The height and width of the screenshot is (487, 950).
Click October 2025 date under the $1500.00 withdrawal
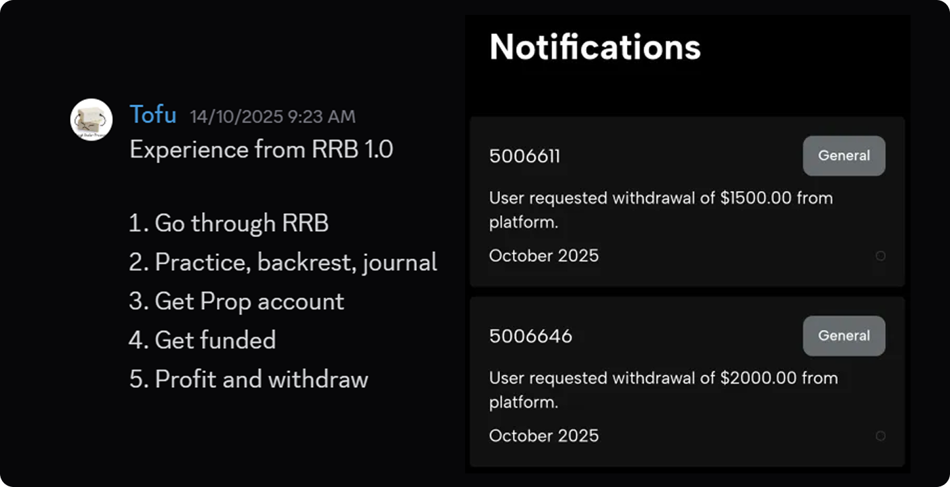(543, 256)
